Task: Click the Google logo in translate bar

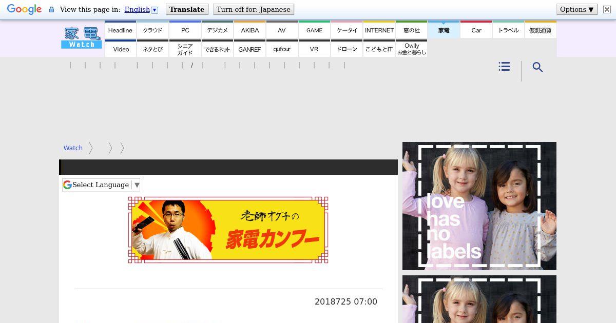Action: (x=24, y=10)
